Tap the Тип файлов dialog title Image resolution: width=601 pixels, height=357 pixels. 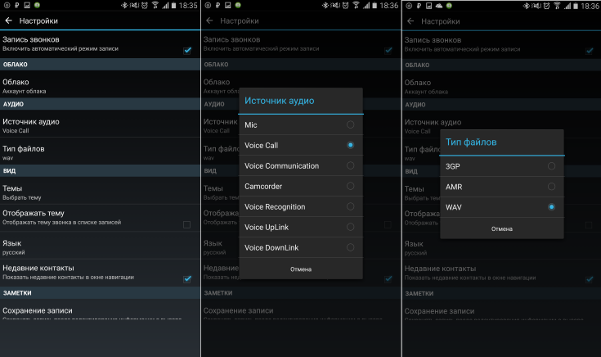(471, 142)
